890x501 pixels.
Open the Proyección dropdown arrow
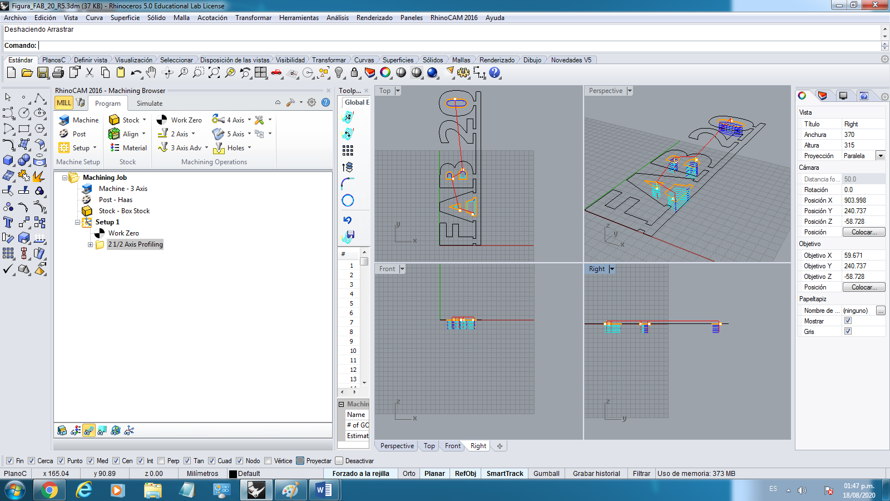click(880, 156)
